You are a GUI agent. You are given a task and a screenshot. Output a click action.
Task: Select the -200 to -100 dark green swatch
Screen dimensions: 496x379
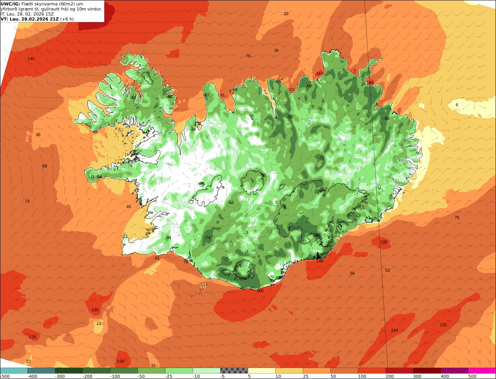96,370
